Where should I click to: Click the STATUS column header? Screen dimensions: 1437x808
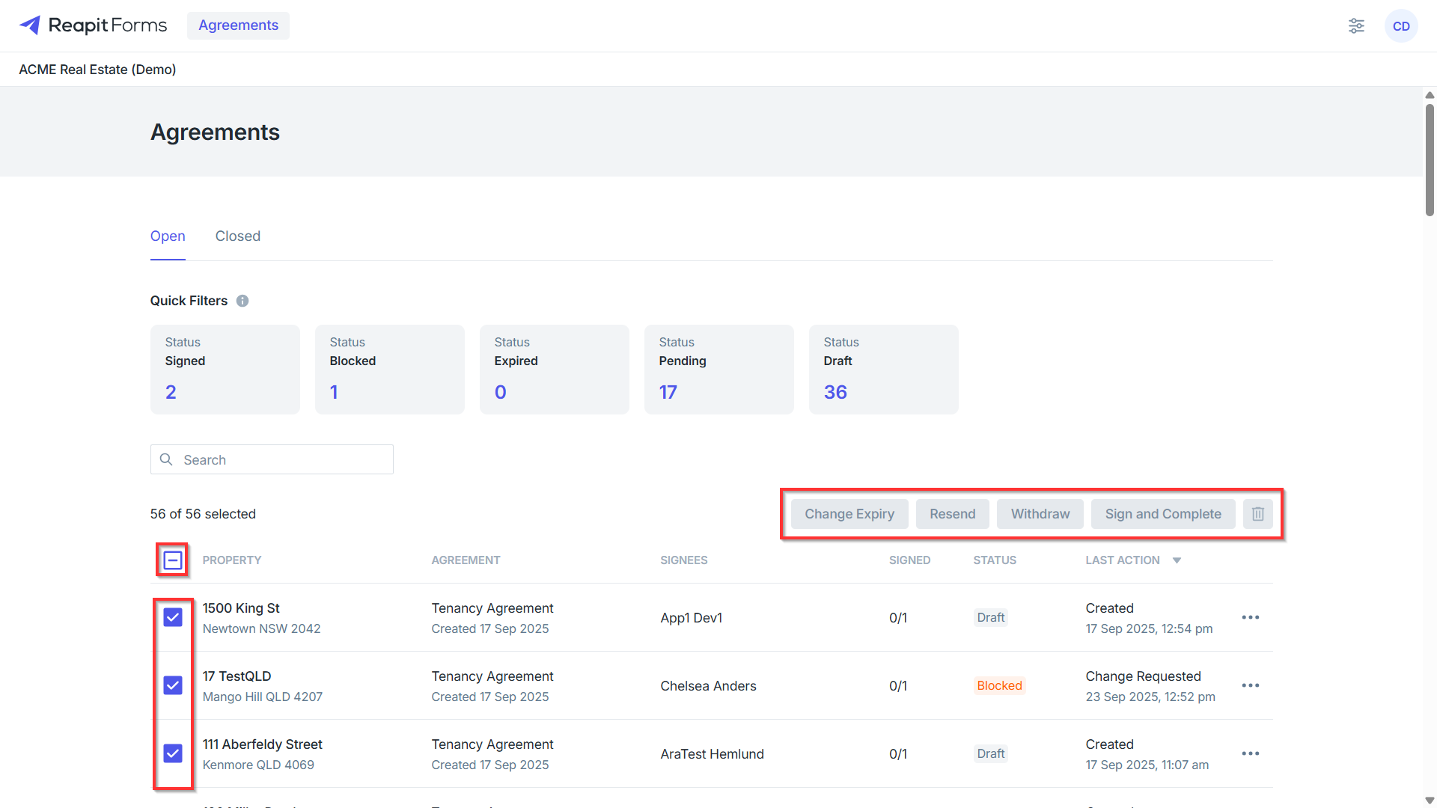coord(995,560)
